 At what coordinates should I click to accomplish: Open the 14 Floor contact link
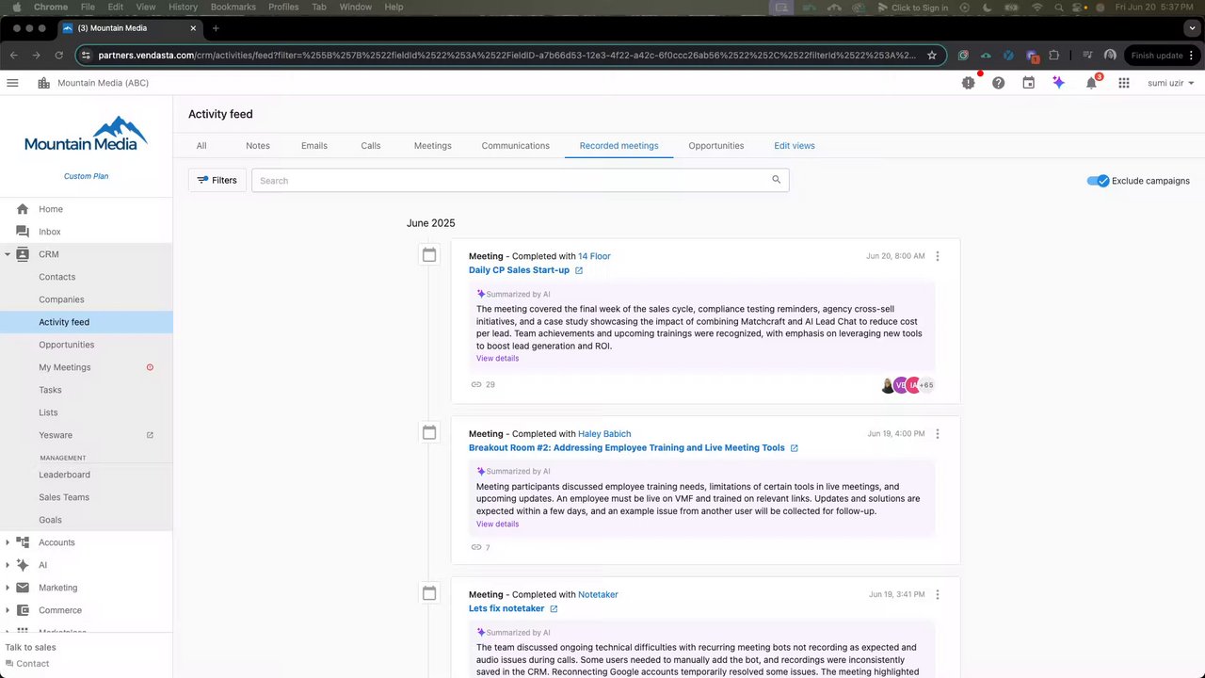click(594, 256)
